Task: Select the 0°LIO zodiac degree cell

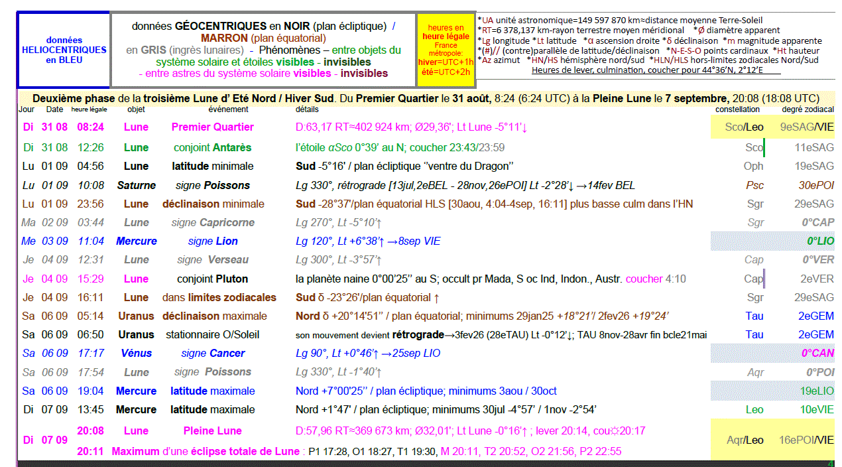Action: 820,241
